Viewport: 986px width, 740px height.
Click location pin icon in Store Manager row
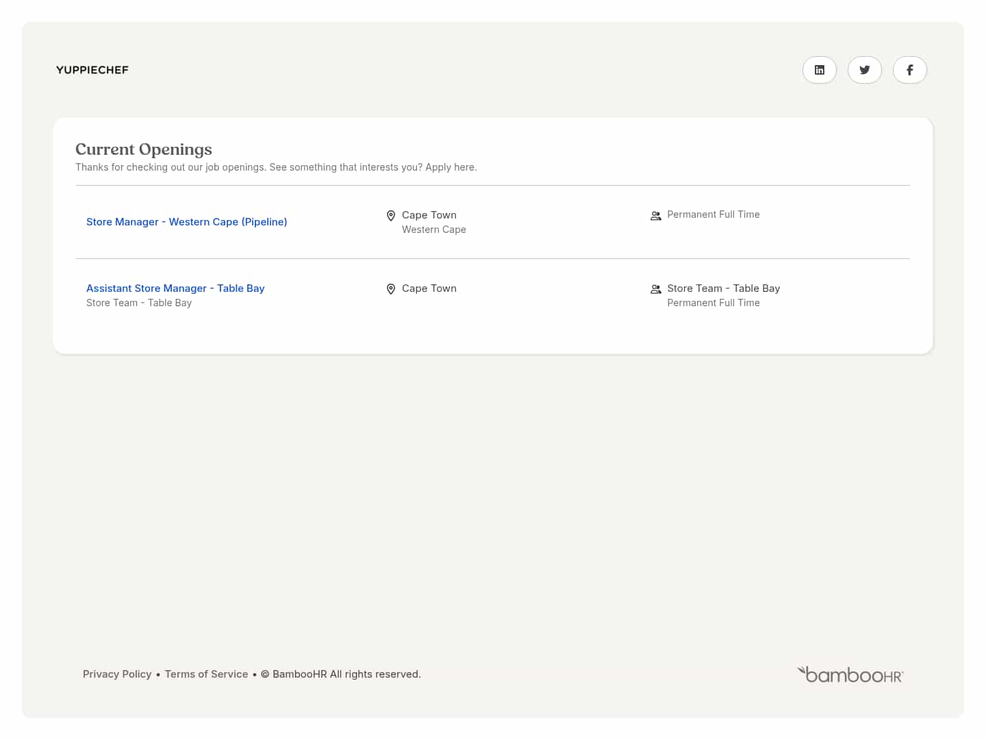(x=391, y=216)
